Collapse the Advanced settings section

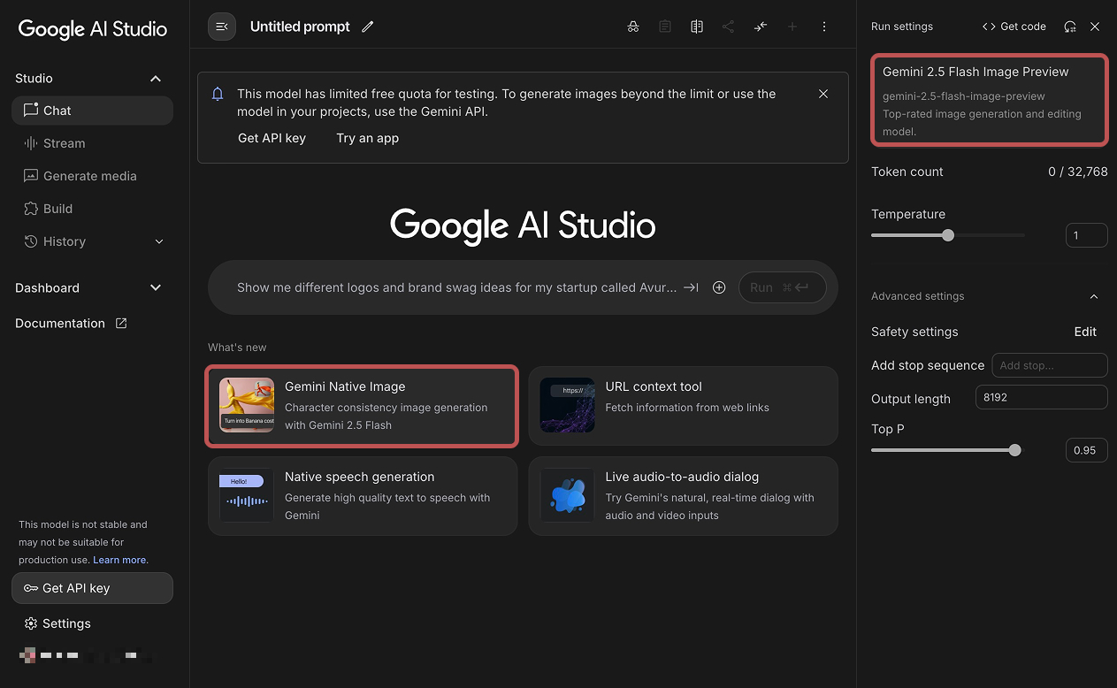(x=1094, y=296)
